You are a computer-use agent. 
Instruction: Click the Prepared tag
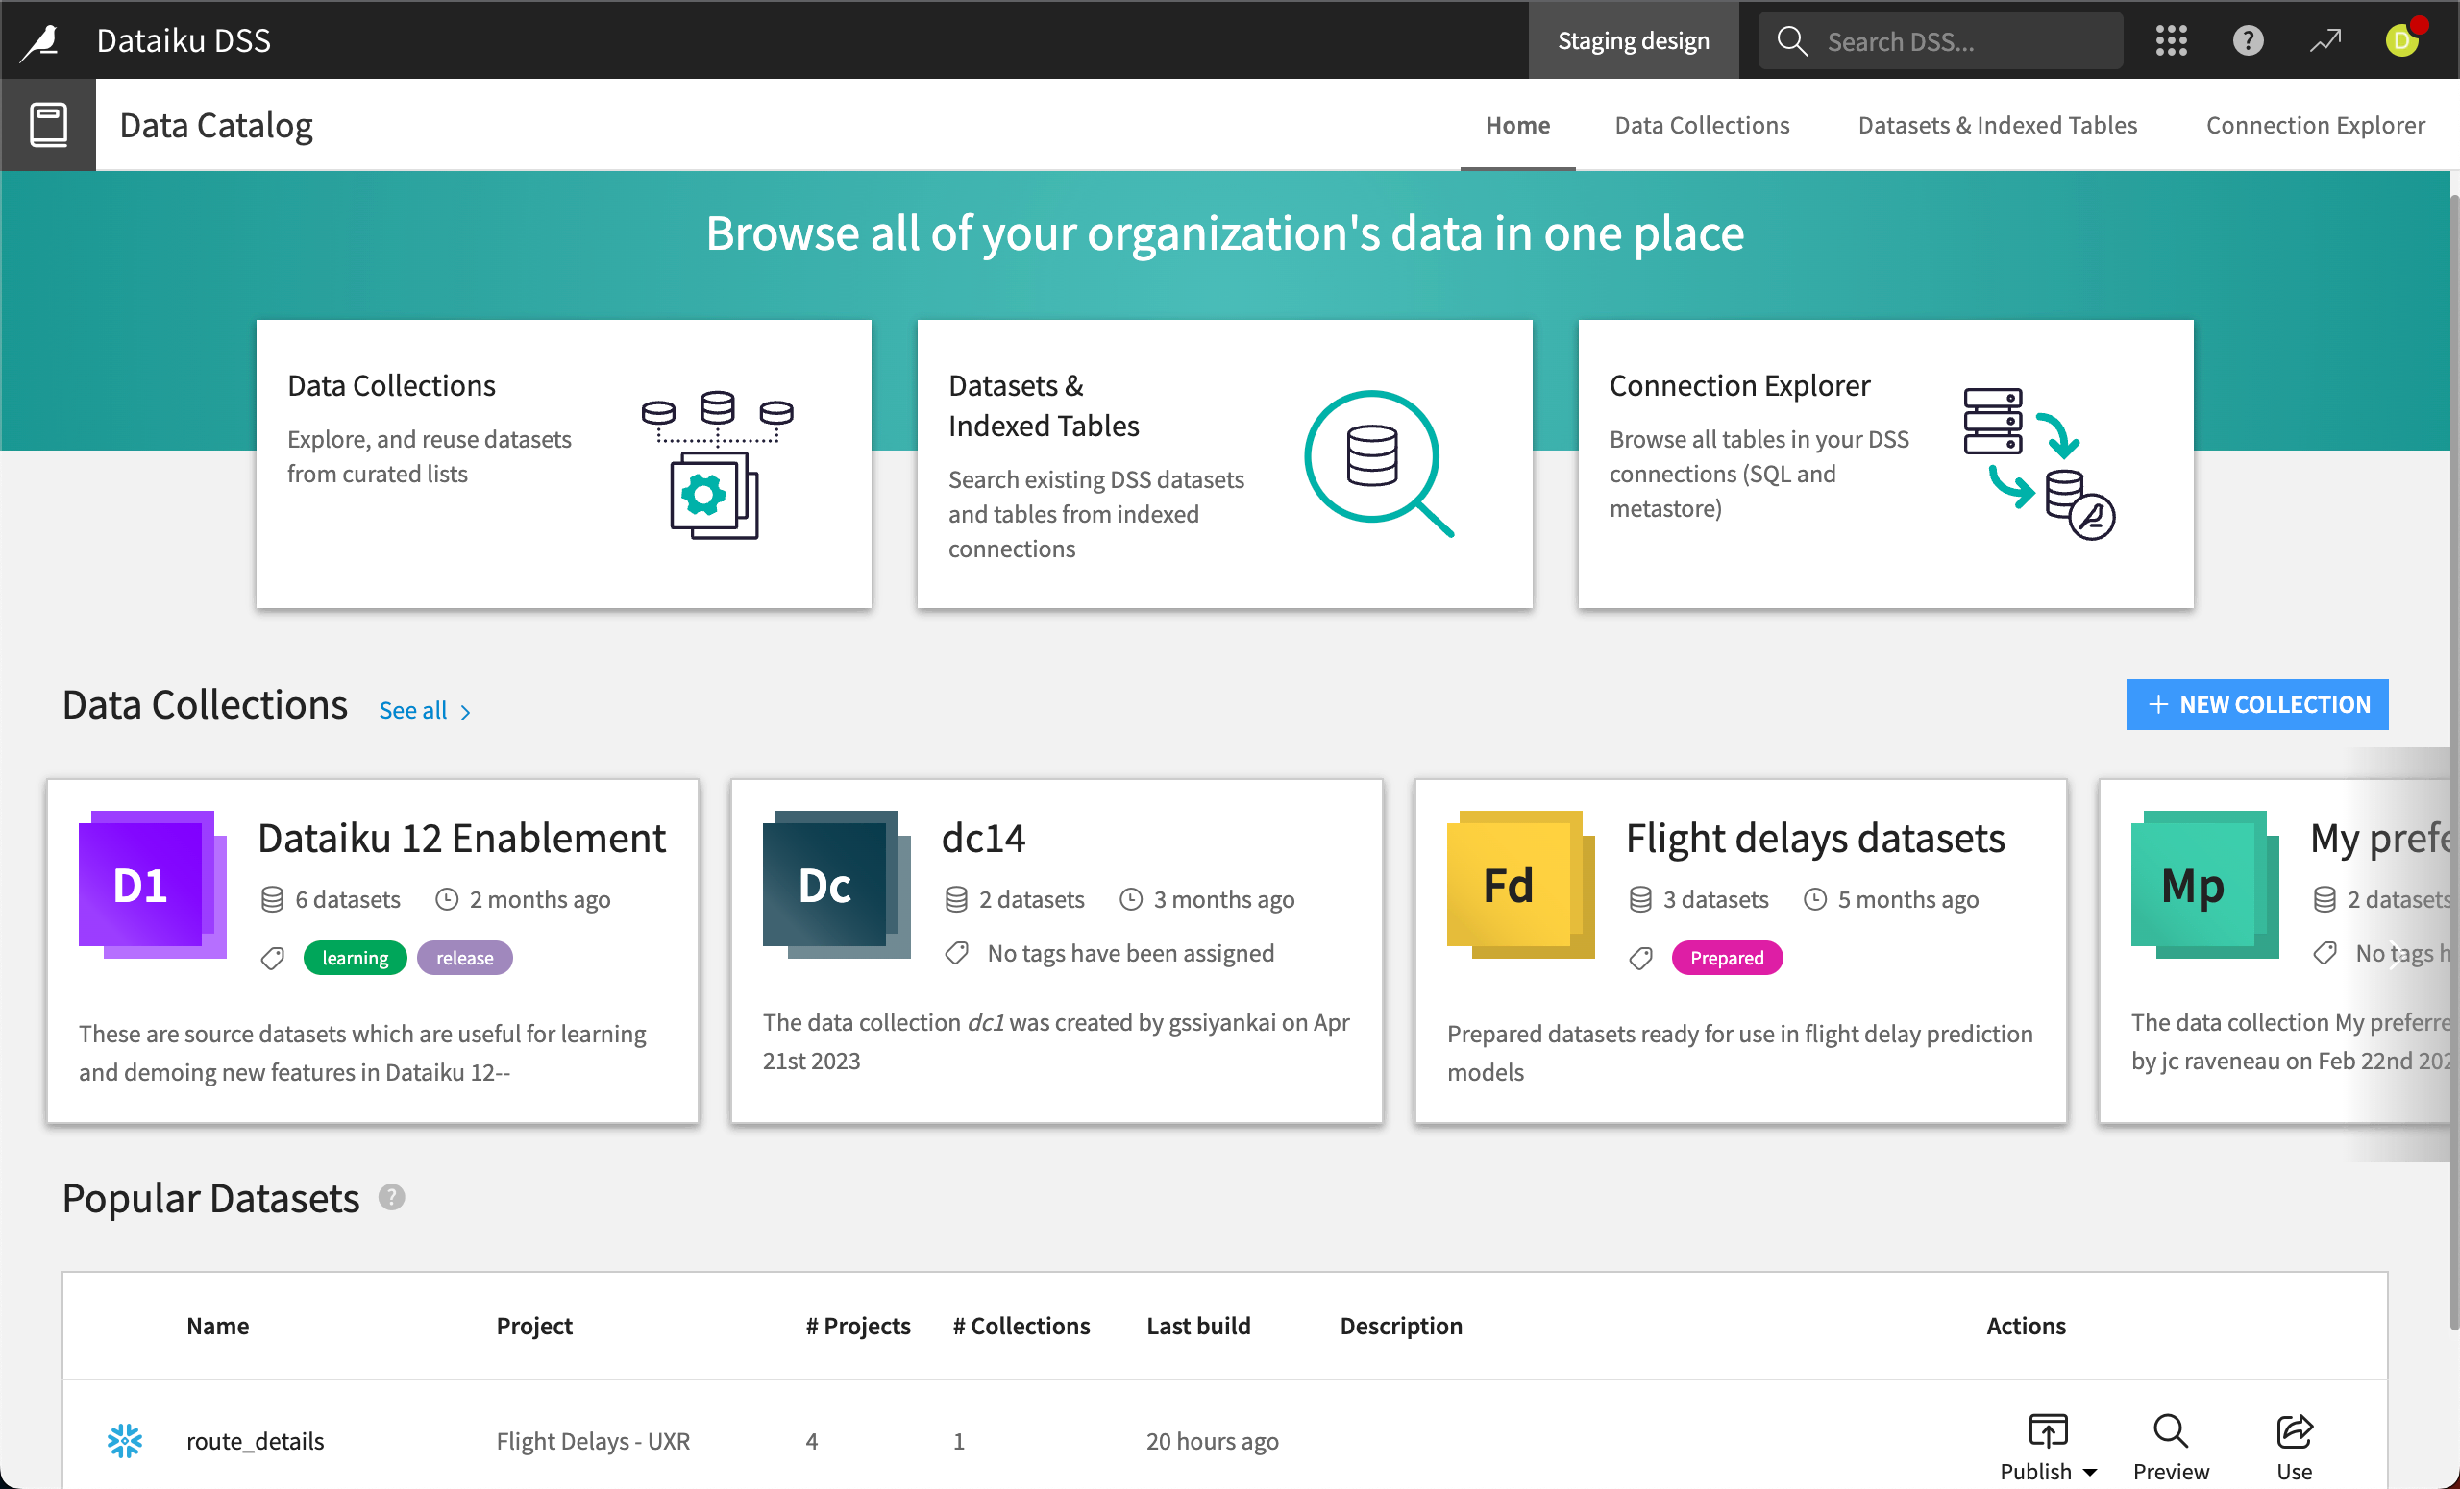(1726, 958)
